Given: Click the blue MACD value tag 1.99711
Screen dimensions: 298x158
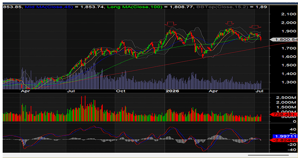Looking at the screenshot, I should (x=285, y=136).
